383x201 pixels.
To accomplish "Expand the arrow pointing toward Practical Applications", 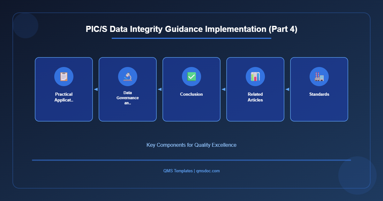I will coord(96,89).
